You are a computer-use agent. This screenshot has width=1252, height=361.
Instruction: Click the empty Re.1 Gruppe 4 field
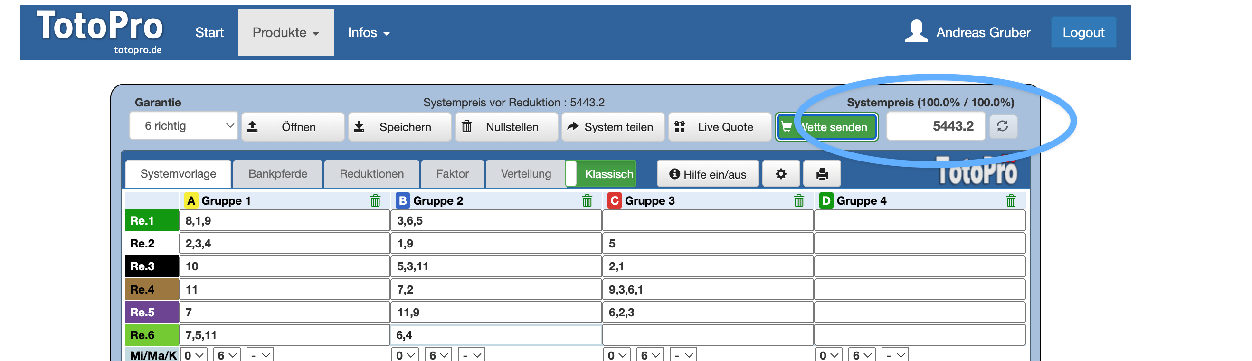(x=920, y=220)
